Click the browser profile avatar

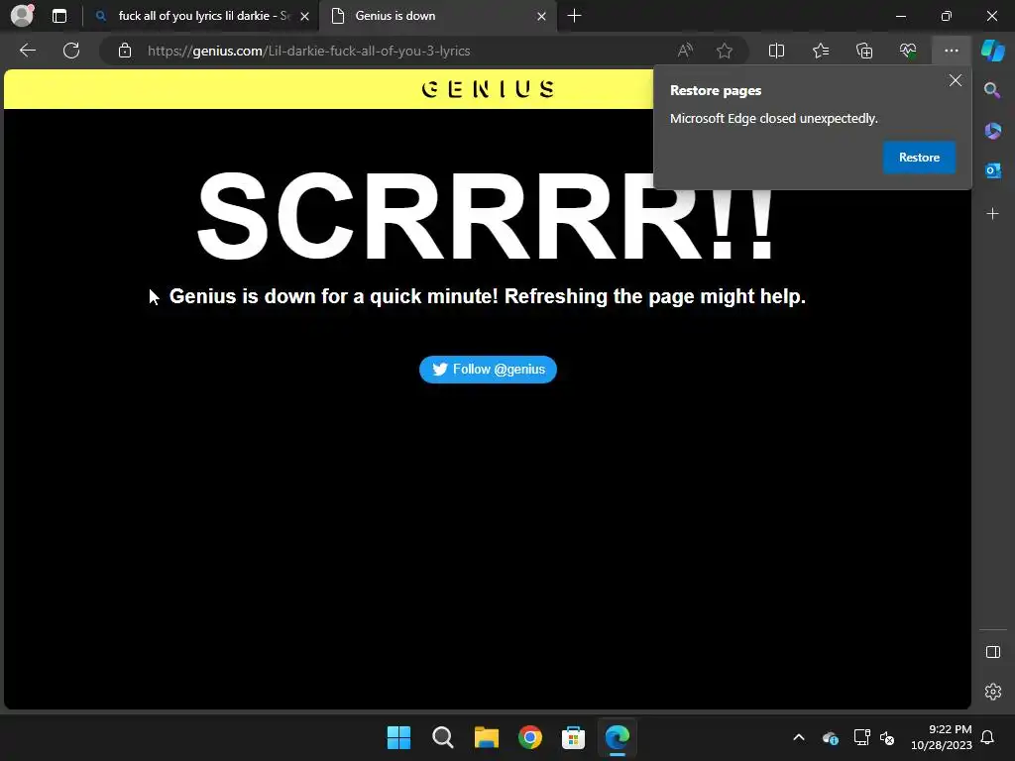22,16
